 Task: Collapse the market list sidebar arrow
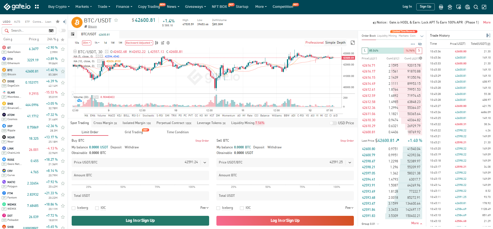tap(64, 22)
